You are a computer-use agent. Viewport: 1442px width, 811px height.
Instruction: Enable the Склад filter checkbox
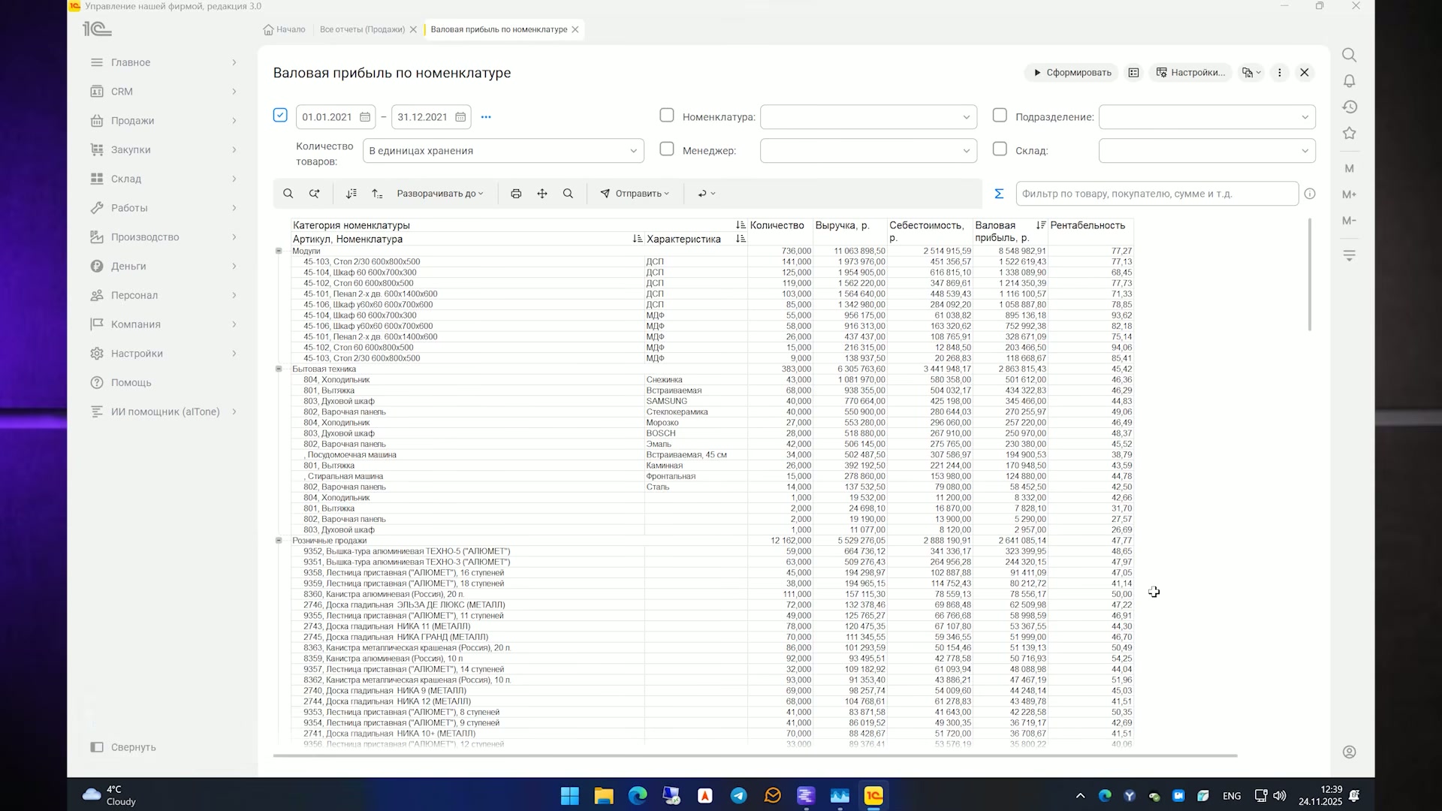coord(1000,149)
